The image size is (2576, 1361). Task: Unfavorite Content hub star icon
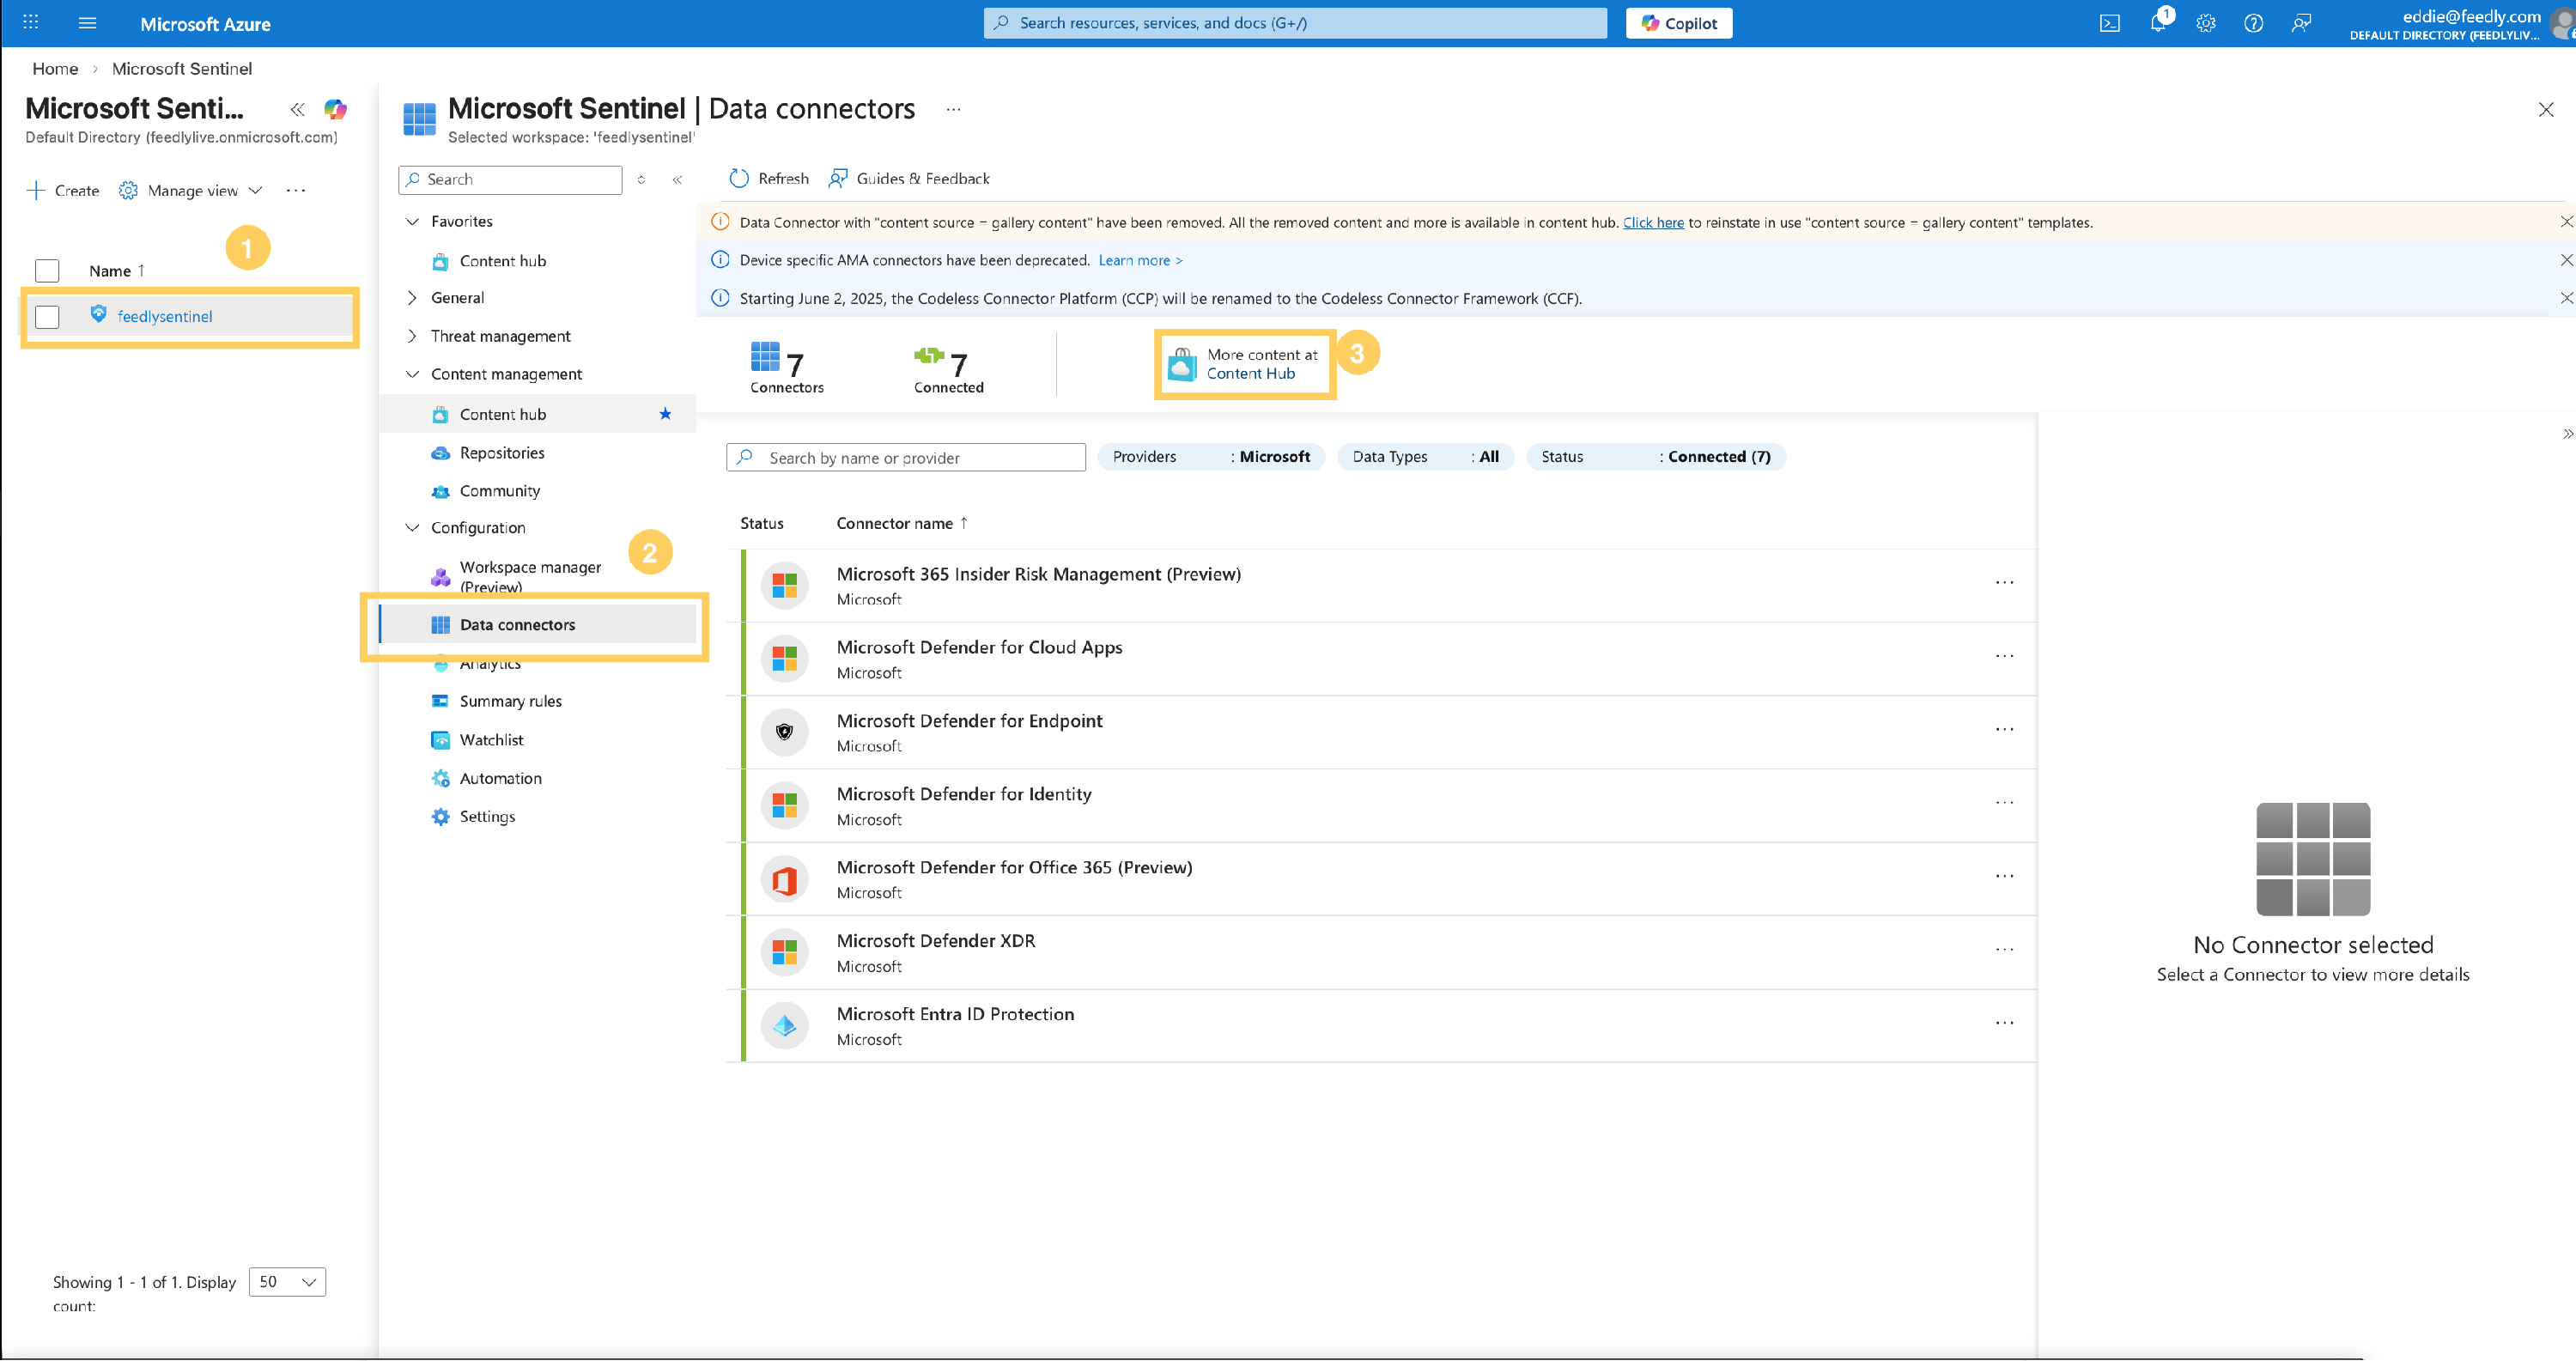click(x=665, y=414)
